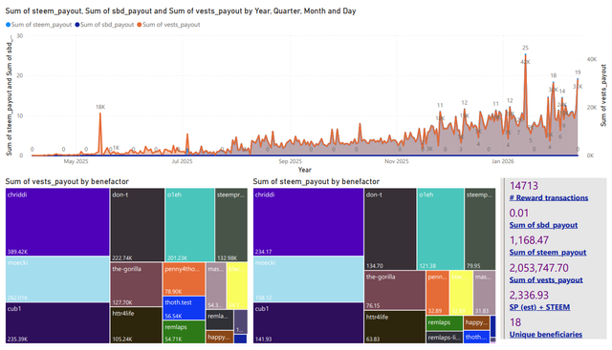The width and height of the screenshot is (612, 350).
Task: Click the Unique beneficiaries link
Action: coord(546,334)
